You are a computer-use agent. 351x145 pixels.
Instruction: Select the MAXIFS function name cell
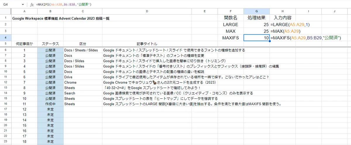click(x=230, y=38)
